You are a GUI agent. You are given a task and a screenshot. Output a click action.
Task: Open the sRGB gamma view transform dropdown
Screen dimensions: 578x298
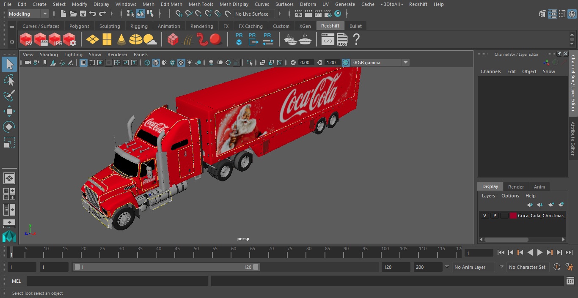pyautogui.click(x=380, y=63)
